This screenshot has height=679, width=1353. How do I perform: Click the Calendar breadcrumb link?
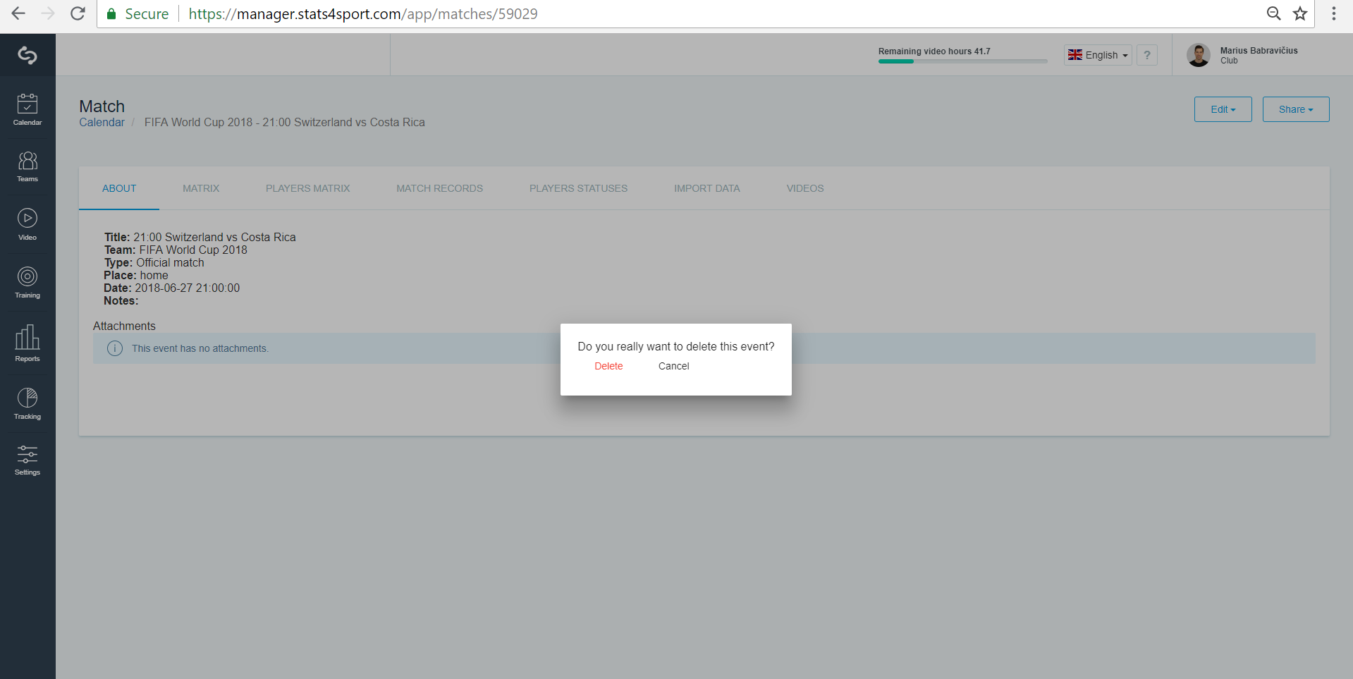102,122
